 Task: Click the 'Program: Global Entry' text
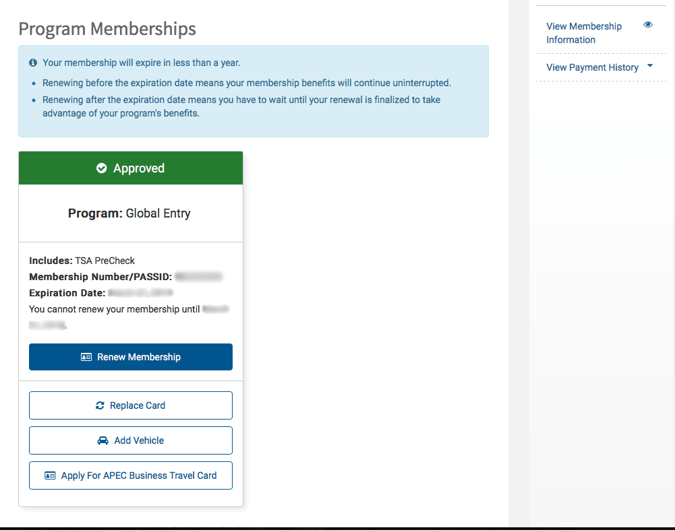[x=129, y=213]
